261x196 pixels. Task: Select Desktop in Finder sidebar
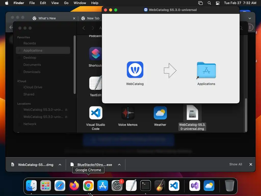(43, 57)
